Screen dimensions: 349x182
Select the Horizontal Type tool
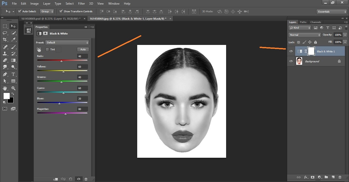point(13,74)
